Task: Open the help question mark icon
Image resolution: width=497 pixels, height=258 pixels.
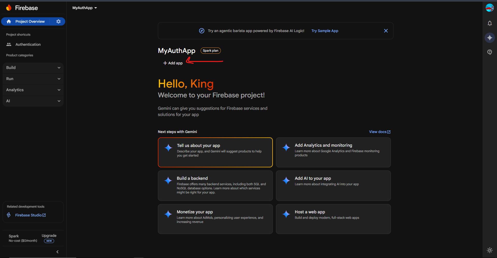Action: pyautogui.click(x=489, y=52)
